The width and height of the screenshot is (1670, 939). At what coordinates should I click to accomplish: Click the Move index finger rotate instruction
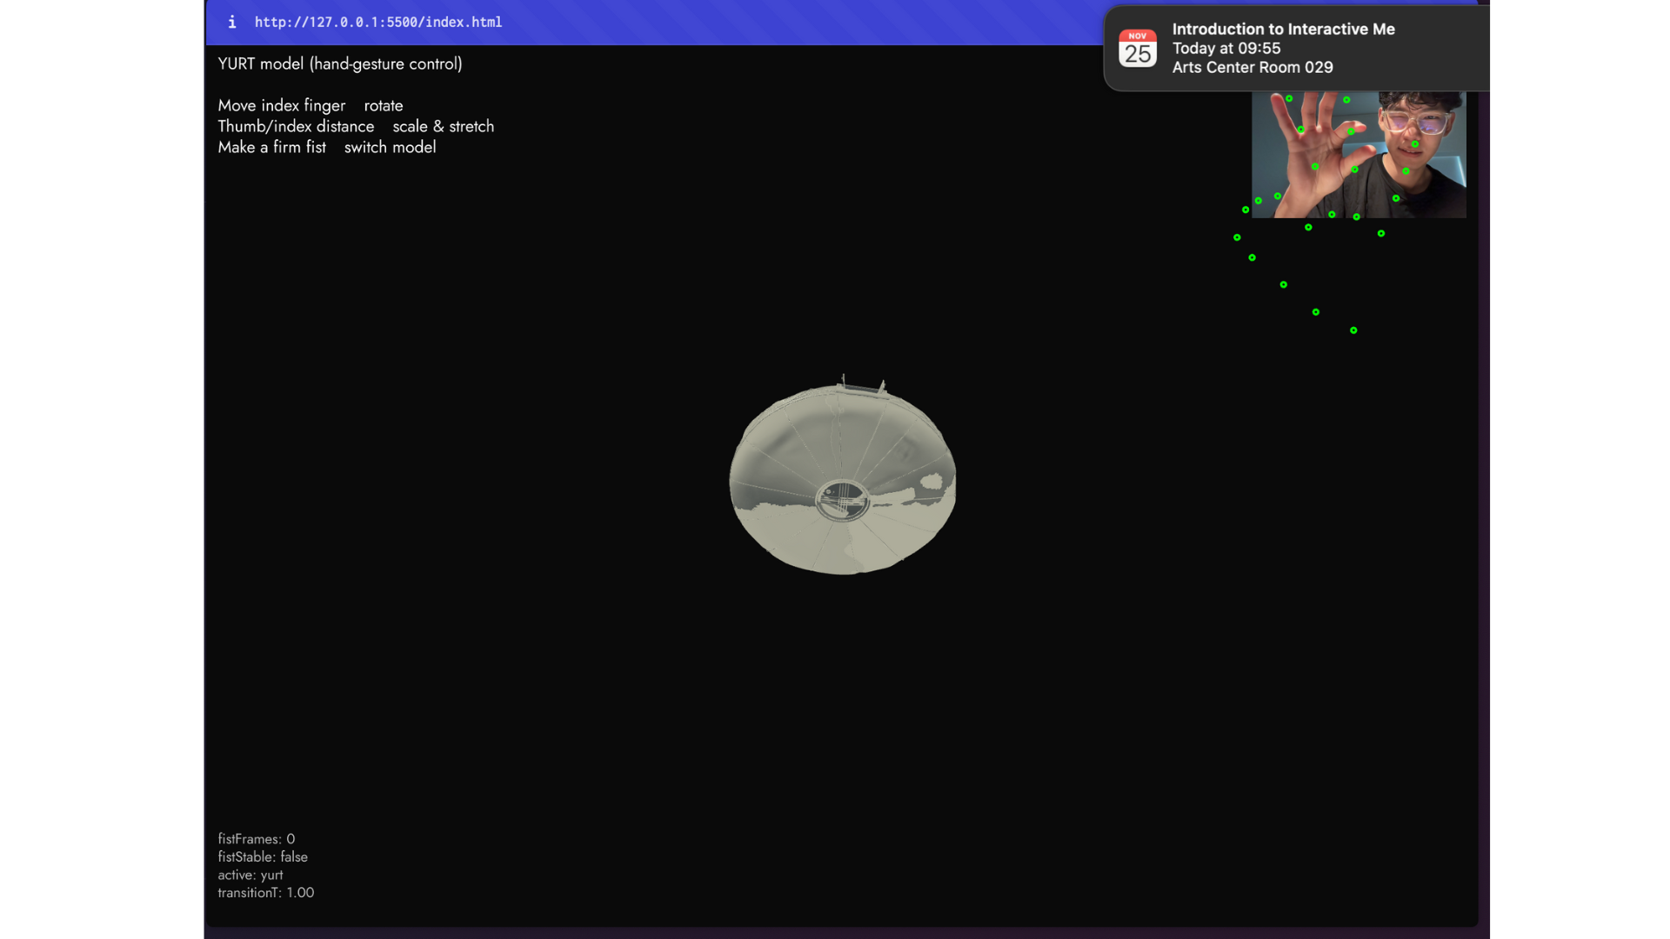click(x=310, y=106)
